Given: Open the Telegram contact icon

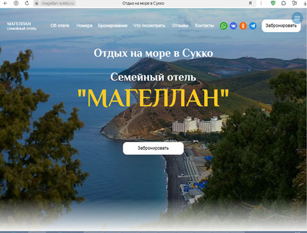Looking at the screenshot, I should [253, 26].
